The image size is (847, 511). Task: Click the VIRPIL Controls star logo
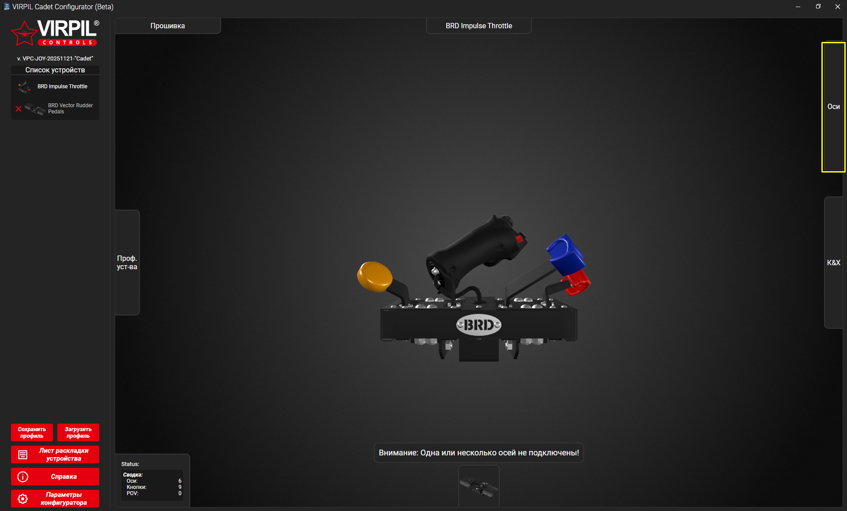(x=24, y=34)
